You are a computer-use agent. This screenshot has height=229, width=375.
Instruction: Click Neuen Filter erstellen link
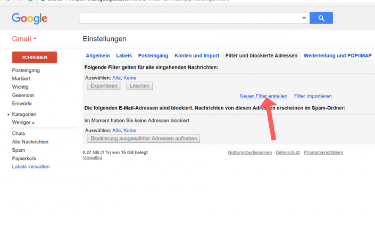pyautogui.click(x=263, y=96)
